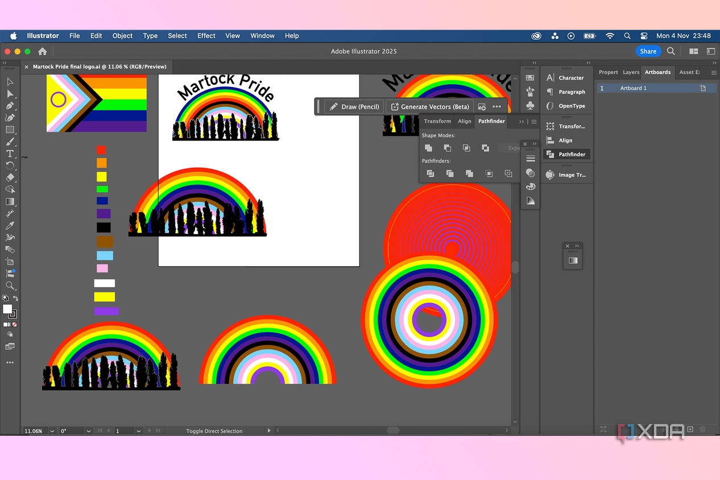
Task: Click the stroke color swatch
Action: click(x=13, y=314)
